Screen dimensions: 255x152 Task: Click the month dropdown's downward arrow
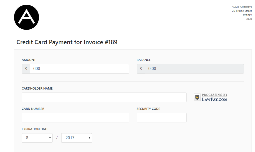(50, 138)
